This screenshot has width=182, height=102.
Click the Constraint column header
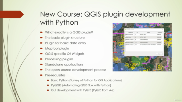coord(130,33)
